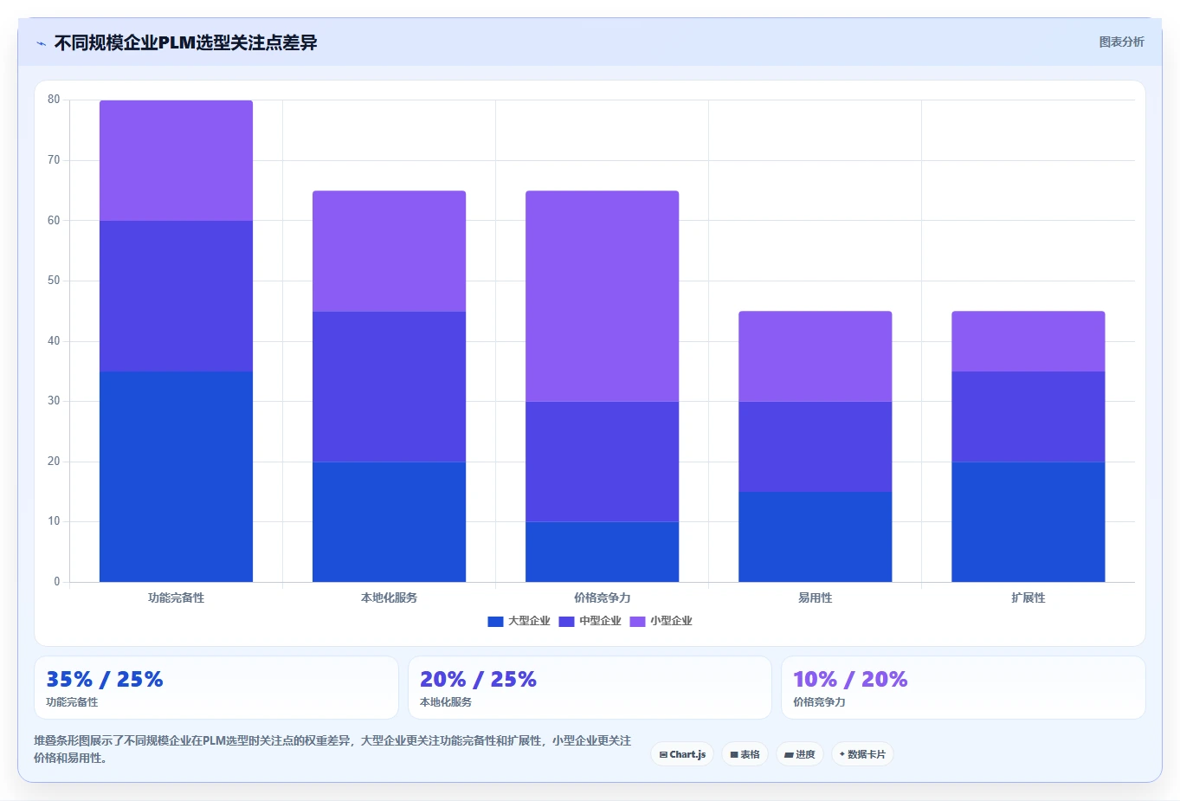
Task: Open the 10% / 20% 价格竞争力 stat card
Action: pyautogui.click(x=964, y=688)
